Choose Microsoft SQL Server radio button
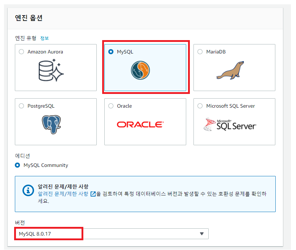This screenshot has width=296, height=250. [x=200, y=106]
